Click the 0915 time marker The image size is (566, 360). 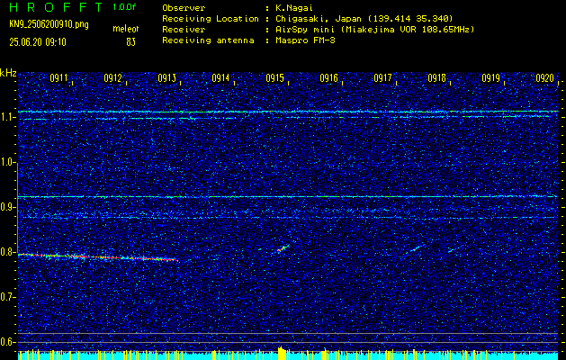click(274, 78)
